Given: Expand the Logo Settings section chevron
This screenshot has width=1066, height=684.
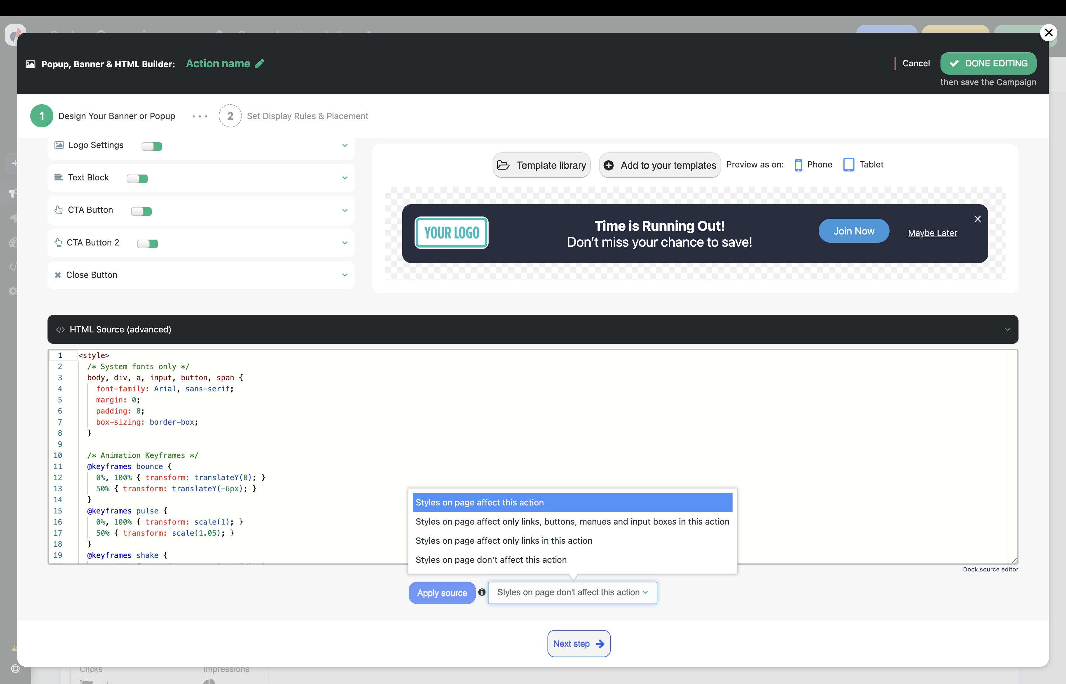Looking at the screenshot, I should [x=345, y=145].
